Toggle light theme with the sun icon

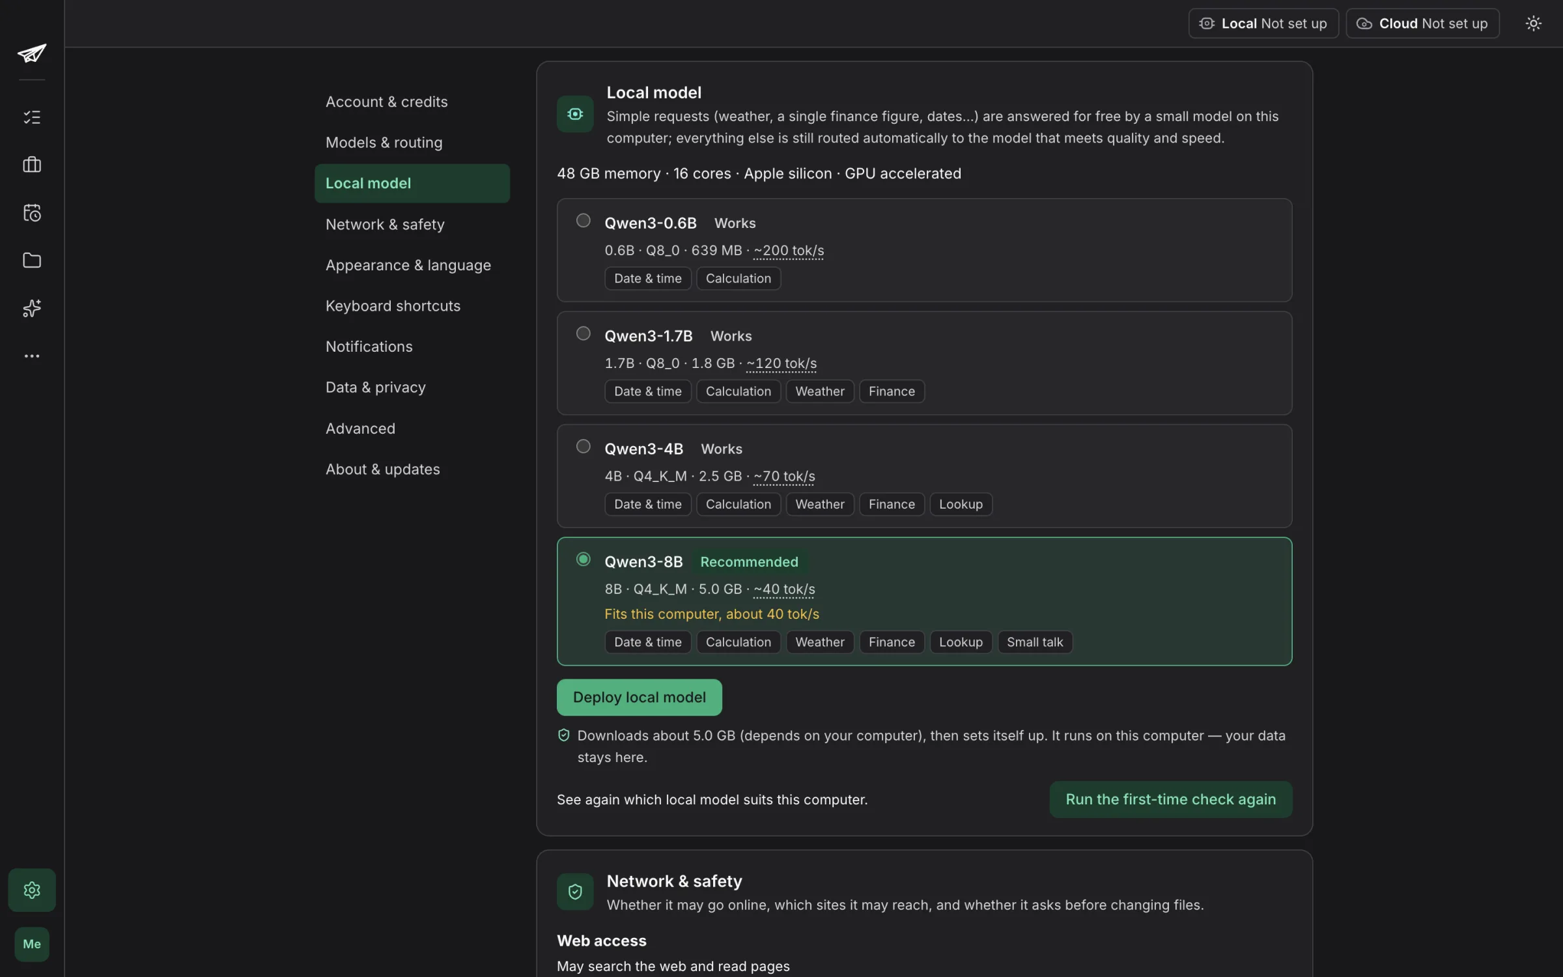point(1533,23)
